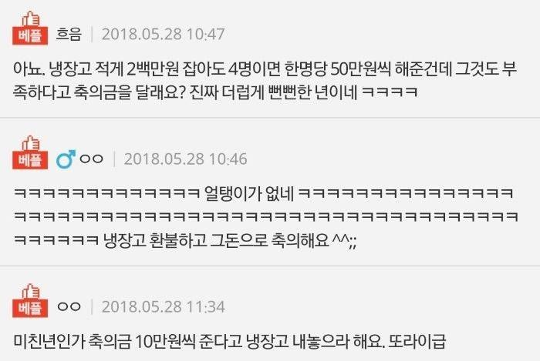This screenshot has width=540, height=361.
Task: Click the text 냉장고 환불하고 그돈으로 축의해요
Action: coord(216,239)
